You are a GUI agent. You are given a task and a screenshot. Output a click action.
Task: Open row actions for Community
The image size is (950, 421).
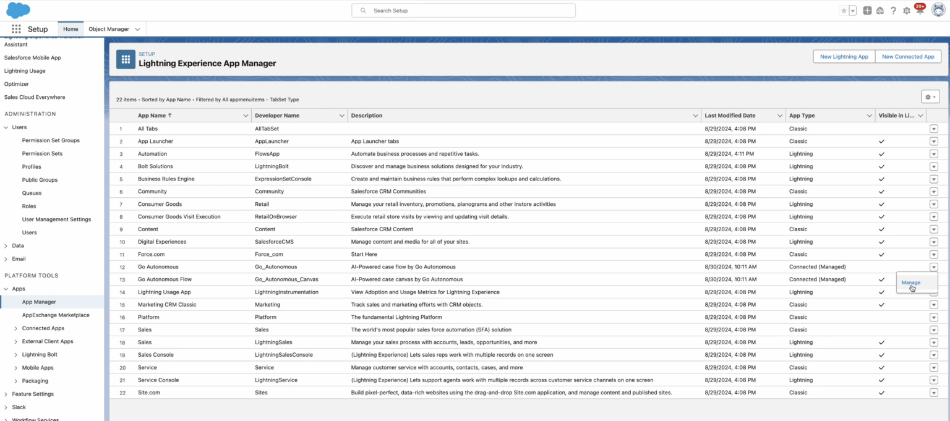933,192
